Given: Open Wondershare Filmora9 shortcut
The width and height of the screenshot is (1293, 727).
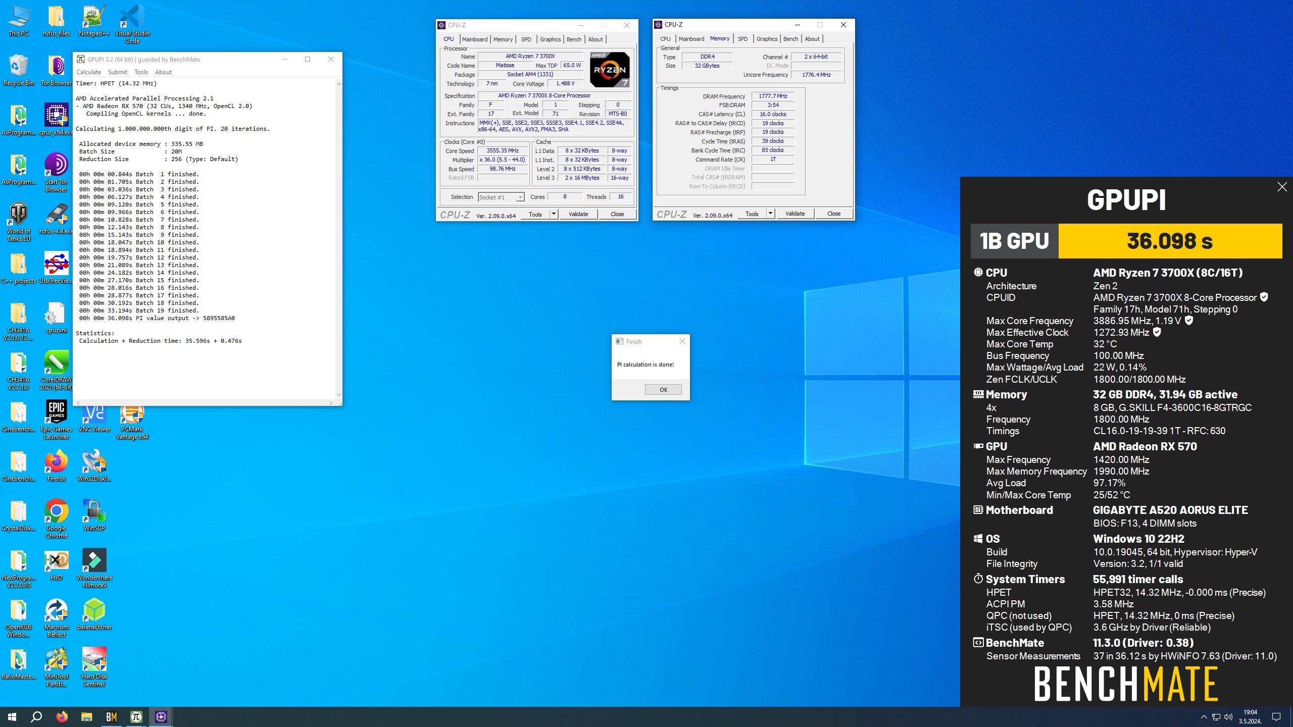Looking at the screenshot, I should [x=94, y=568].
